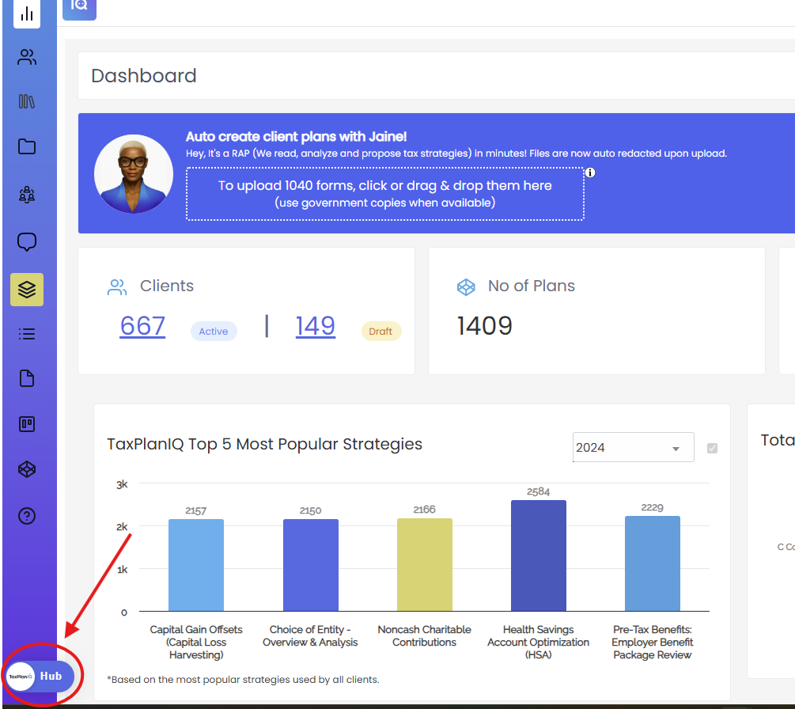Viewport: 795px width, 709px height.
Task: Click 'Auto create client plans with Jaine!' headline
Action: tap(296, 137)
